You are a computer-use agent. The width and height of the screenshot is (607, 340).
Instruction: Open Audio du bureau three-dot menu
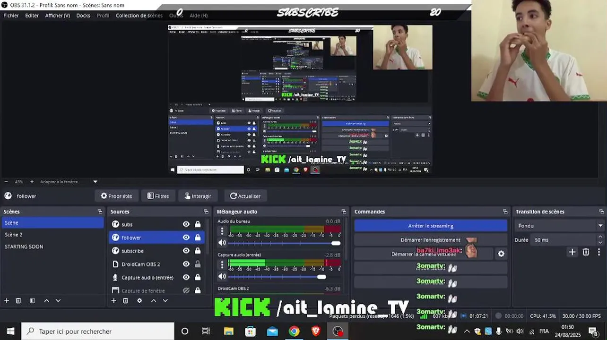[222, 231]
